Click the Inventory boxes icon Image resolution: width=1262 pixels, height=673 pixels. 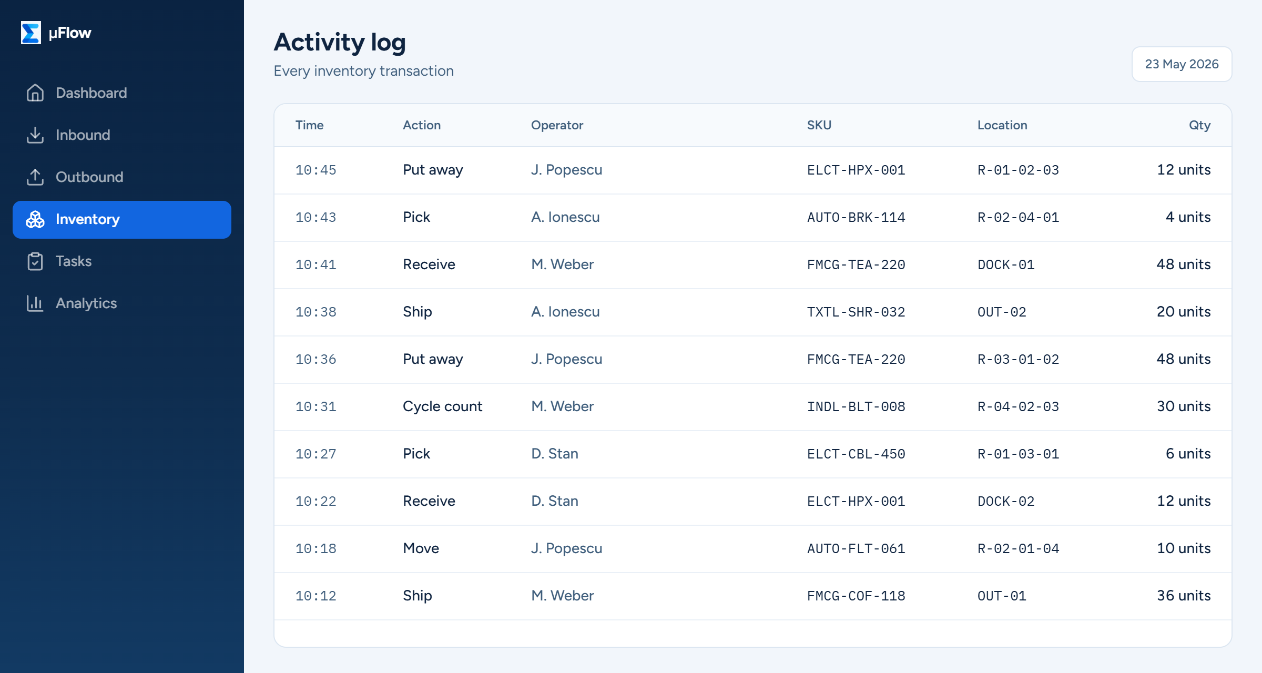pyautogui.click(x=35, y=219)
